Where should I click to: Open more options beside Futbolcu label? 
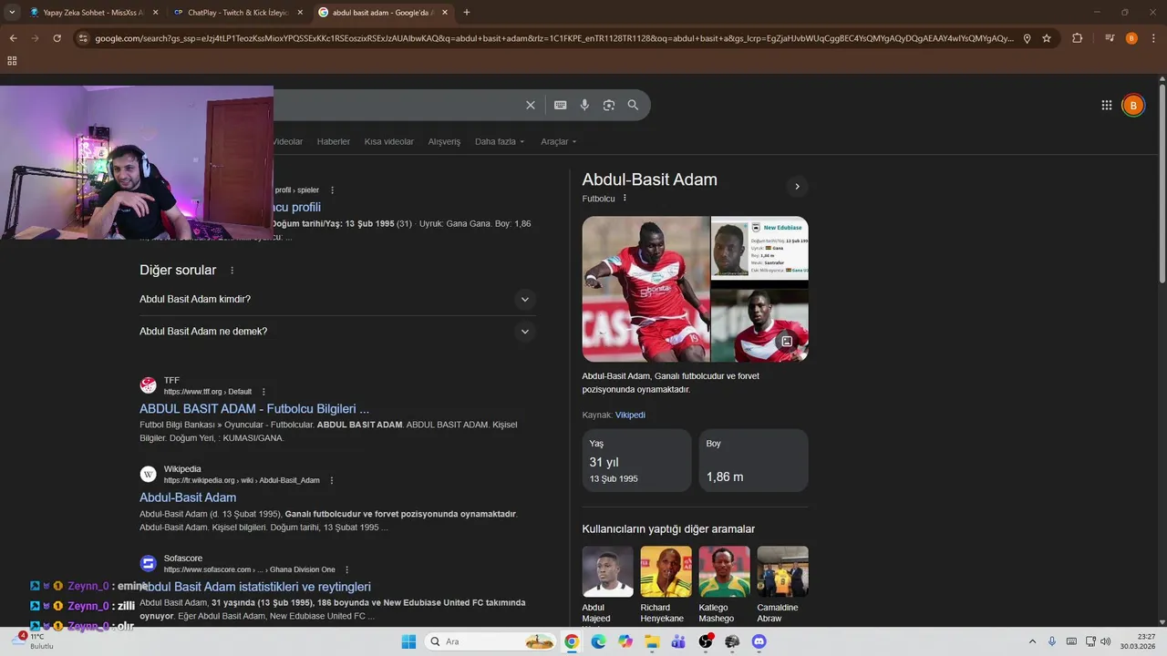click(x=625, y=198)
